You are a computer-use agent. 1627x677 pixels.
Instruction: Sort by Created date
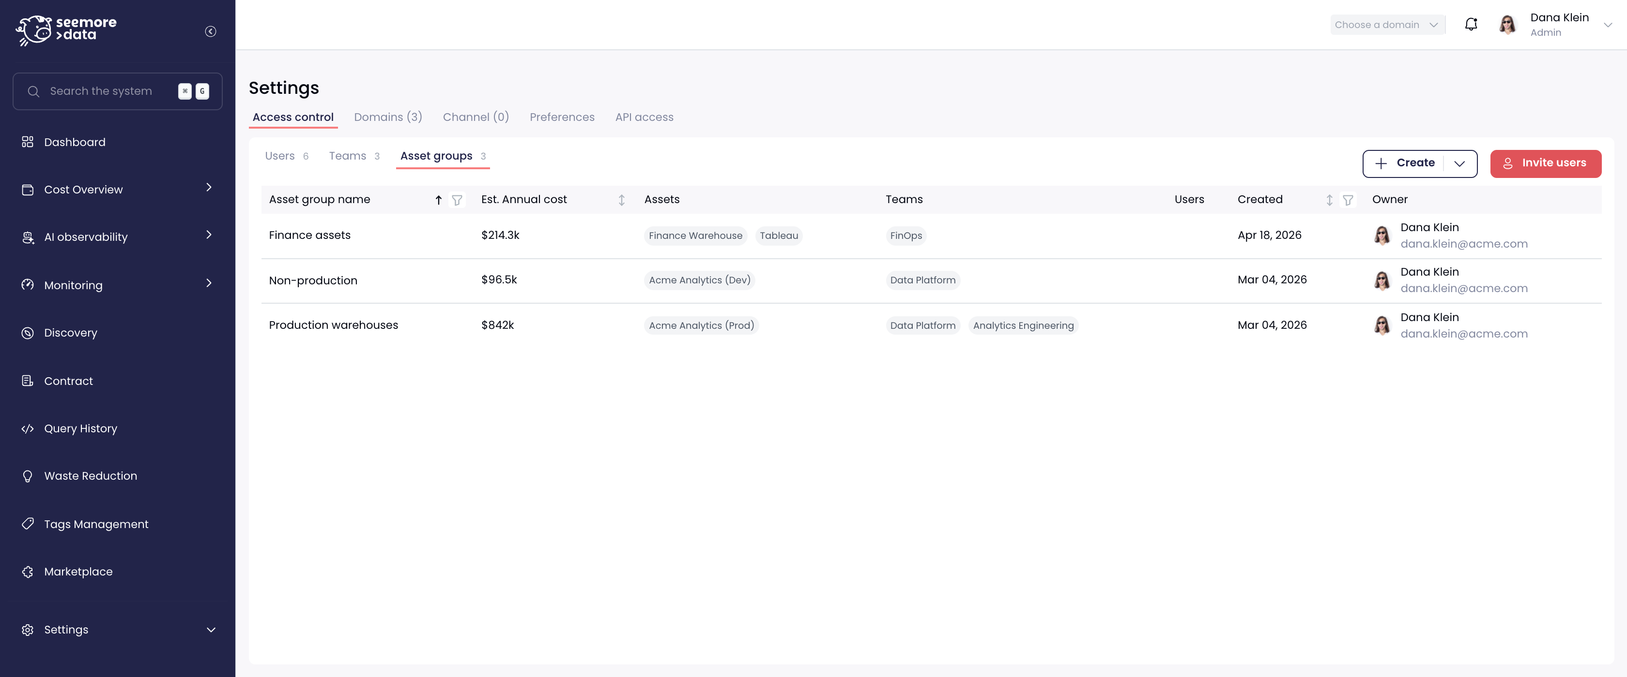point(1330,200)
